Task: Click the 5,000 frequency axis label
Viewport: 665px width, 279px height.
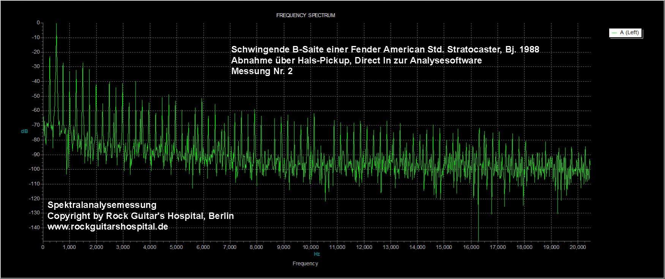Action: pos(176,247)
